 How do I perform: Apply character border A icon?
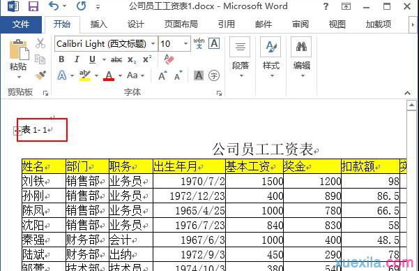[x=214, y=43]
